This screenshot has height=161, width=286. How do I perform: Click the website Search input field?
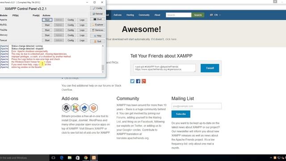click(x=178, y=15)
